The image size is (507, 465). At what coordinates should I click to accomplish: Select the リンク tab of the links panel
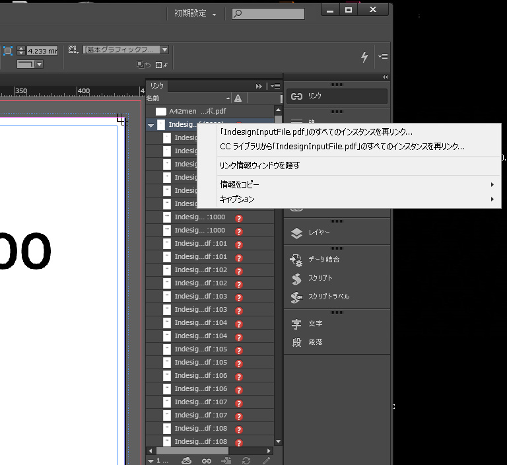(x=157, y=86)
